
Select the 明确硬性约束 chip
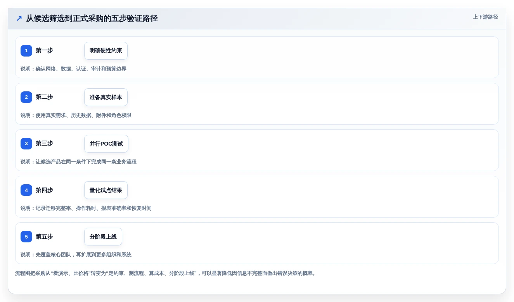106,51
